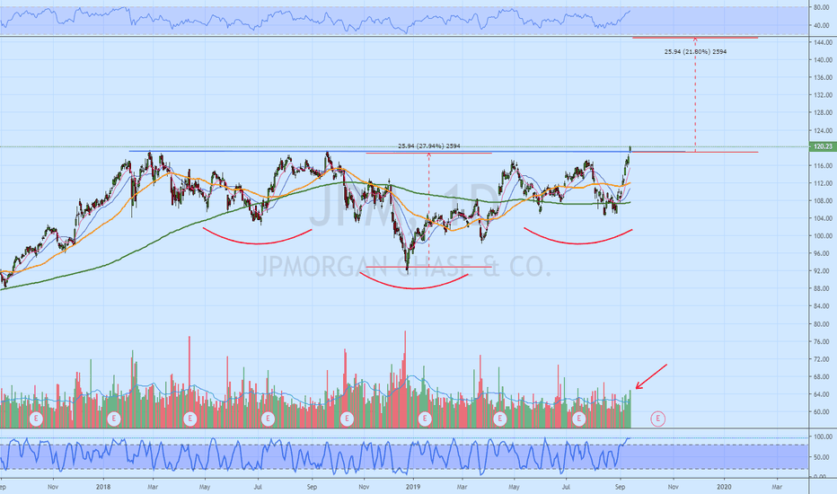
Task: Select the '25.94 (21.80%) 2594' measurement label
Action: pos(695,52)
